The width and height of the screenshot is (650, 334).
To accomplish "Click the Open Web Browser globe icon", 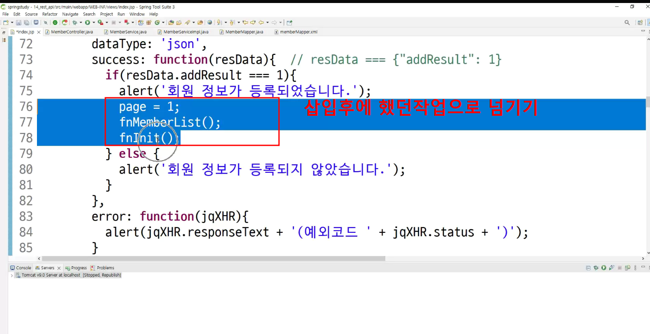I will [210, 23].
